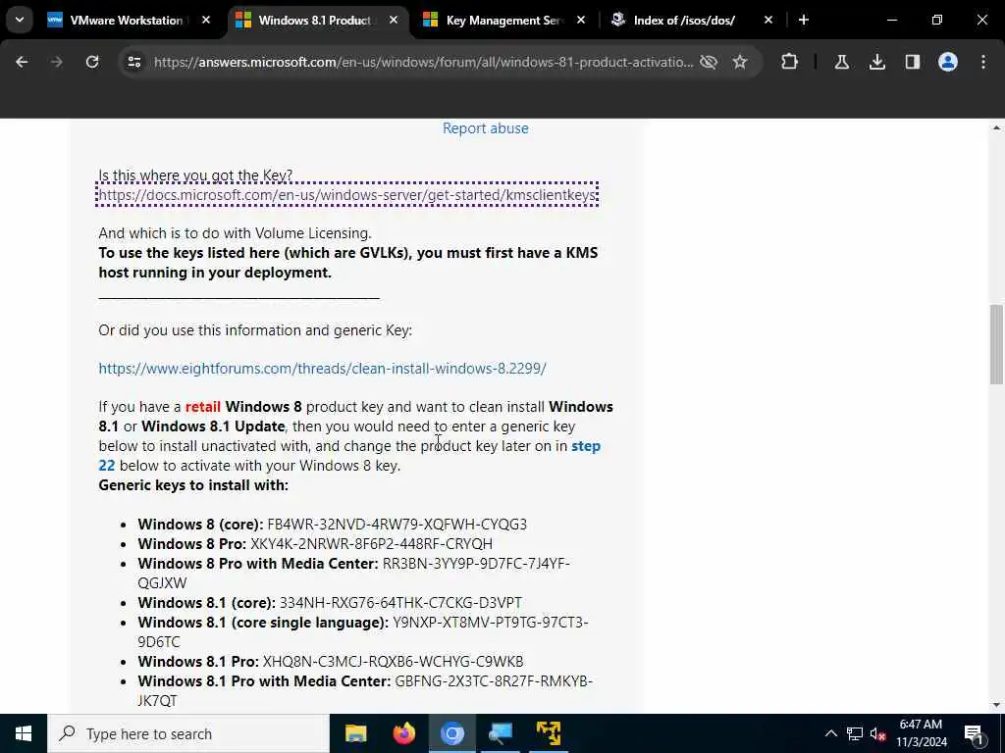1005x753 pixels.
Task: Switch to the Windows 8.1 Product tab
Action: (x=315, y=21)
